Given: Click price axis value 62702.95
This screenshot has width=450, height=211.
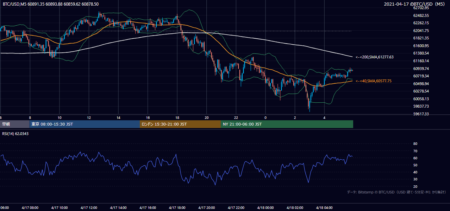Looking at the screenshot, I should click(x=421, y=7).
